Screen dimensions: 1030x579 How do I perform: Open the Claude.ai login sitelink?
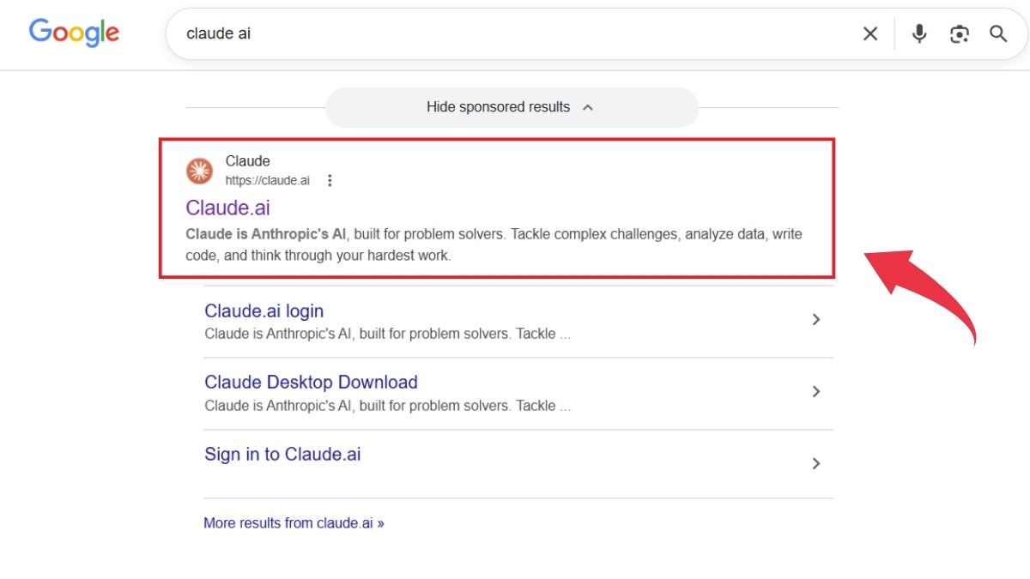[264, 311]
